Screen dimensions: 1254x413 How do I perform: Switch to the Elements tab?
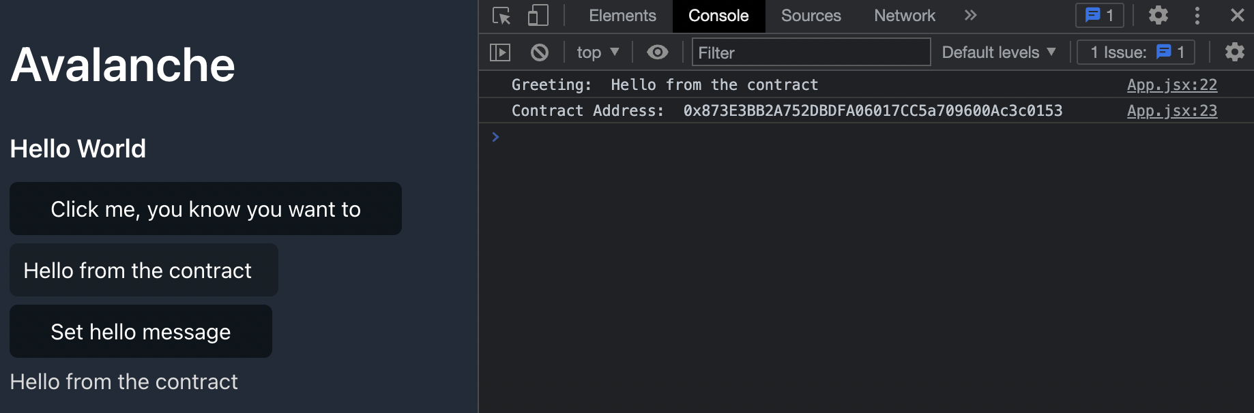(622, 16)
